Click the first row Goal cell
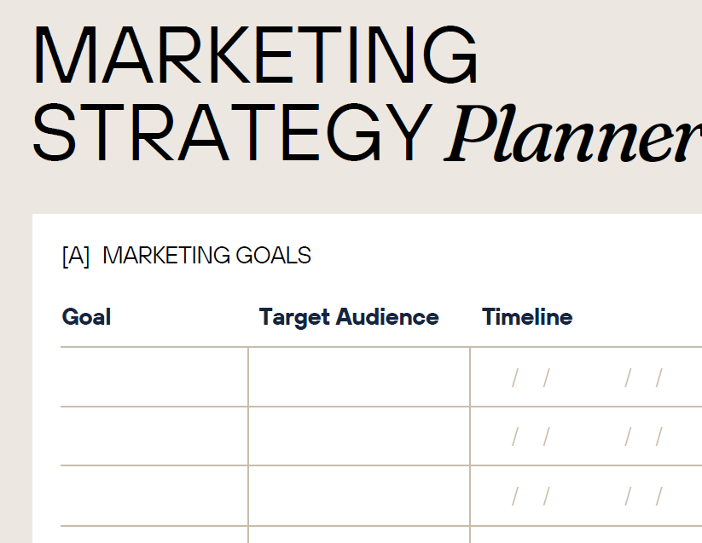The width and height of the screenshot is (702, 543). tap(154, 377)
